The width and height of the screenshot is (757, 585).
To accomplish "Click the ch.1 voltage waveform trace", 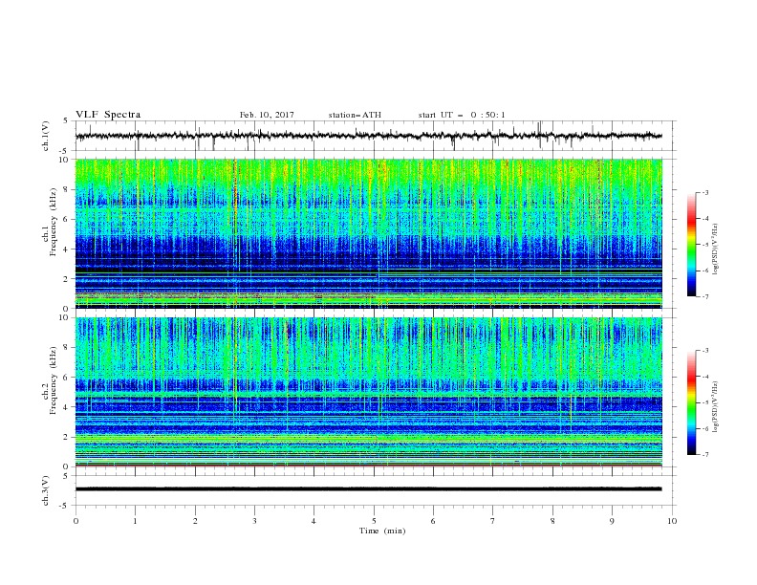I will click(x=369, y=136).
